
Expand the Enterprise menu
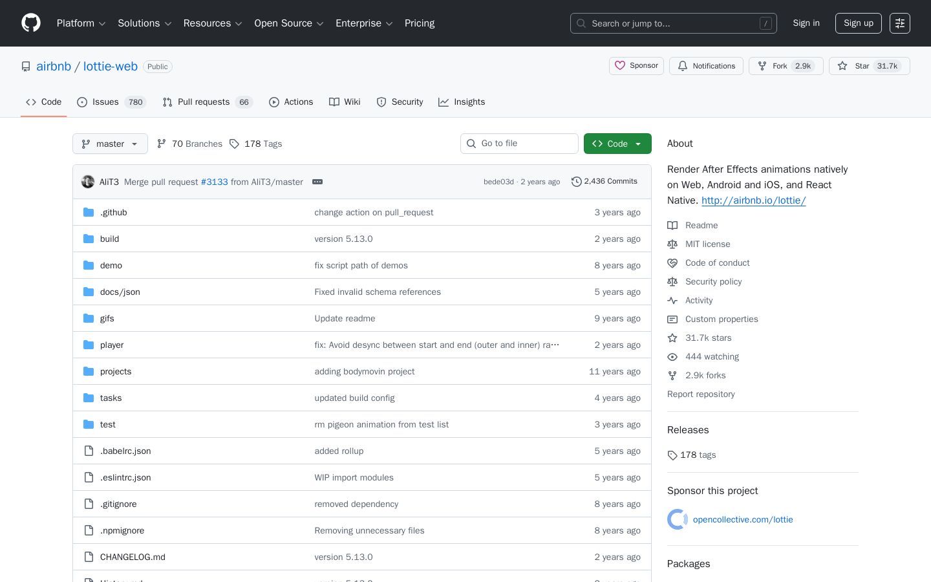click(364, 23)
